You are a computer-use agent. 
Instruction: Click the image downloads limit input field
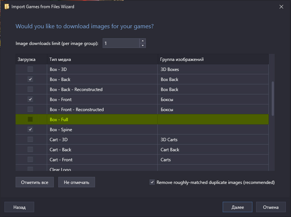120,43
